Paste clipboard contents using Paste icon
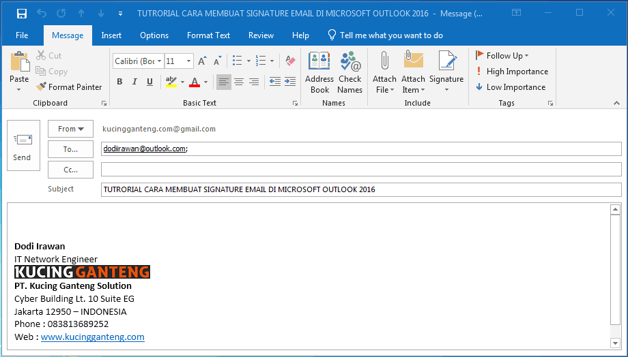 20,62
